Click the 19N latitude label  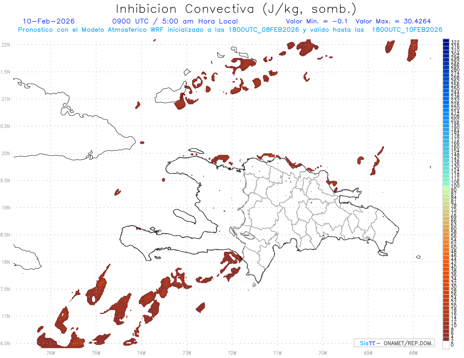[x=6, y=208]
